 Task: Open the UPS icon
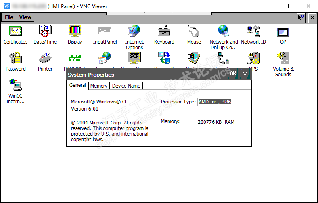tap(253, 58)
